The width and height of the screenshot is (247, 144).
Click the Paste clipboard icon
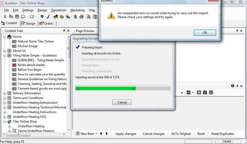point(17,17)
